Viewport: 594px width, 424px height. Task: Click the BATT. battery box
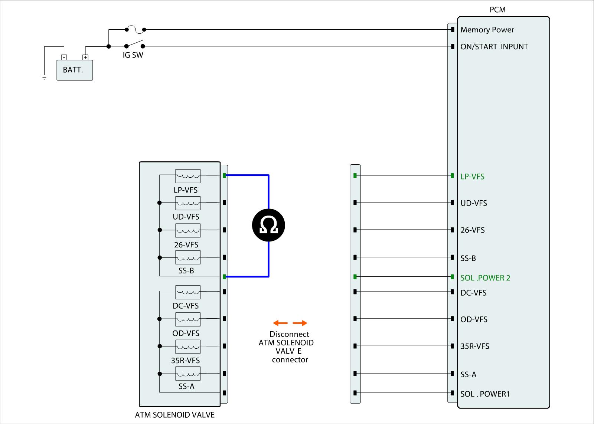[74, 70]
